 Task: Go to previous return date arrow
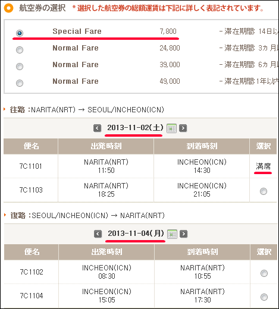click(x=98, y=234)
